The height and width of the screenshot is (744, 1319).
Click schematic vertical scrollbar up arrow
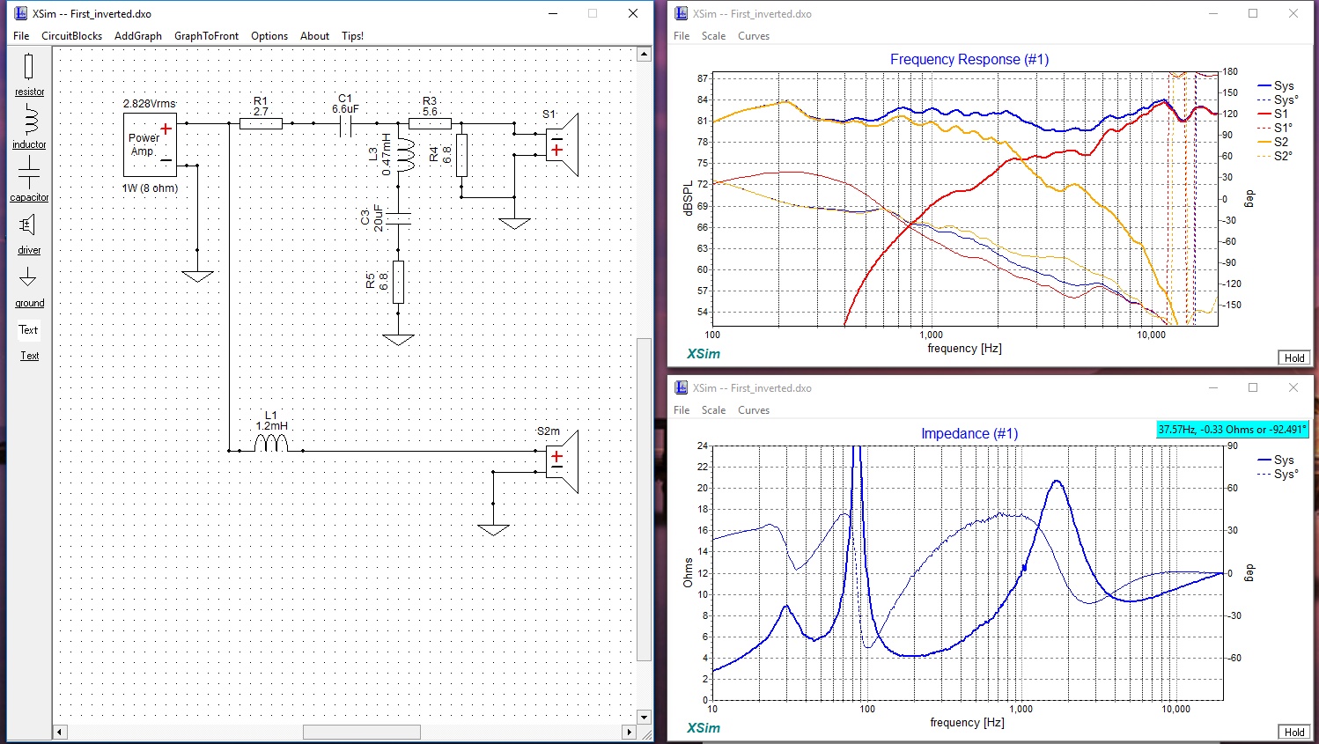tap(644, 55)
